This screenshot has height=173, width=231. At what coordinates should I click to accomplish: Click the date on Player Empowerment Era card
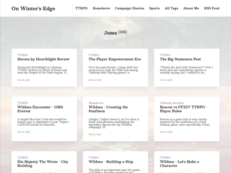click(x=95, y=80)
